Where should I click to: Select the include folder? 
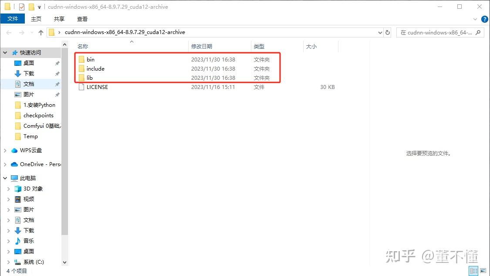pos(95,68)
